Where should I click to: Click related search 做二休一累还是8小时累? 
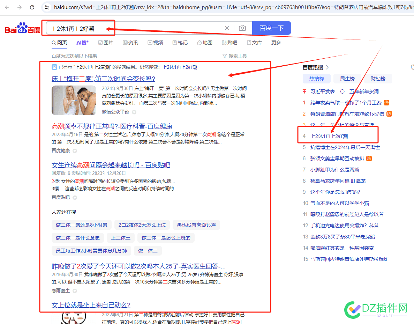(x=82, y=225)
